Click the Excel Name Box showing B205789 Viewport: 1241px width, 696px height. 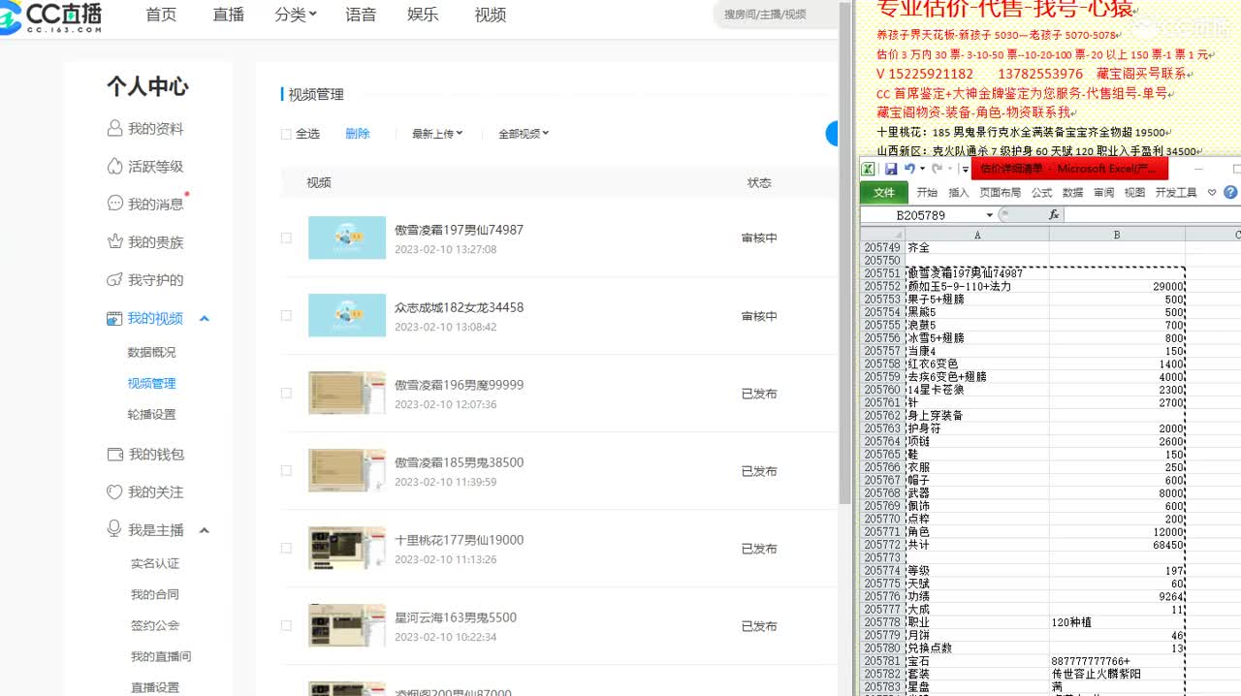[x=921, y=215]
